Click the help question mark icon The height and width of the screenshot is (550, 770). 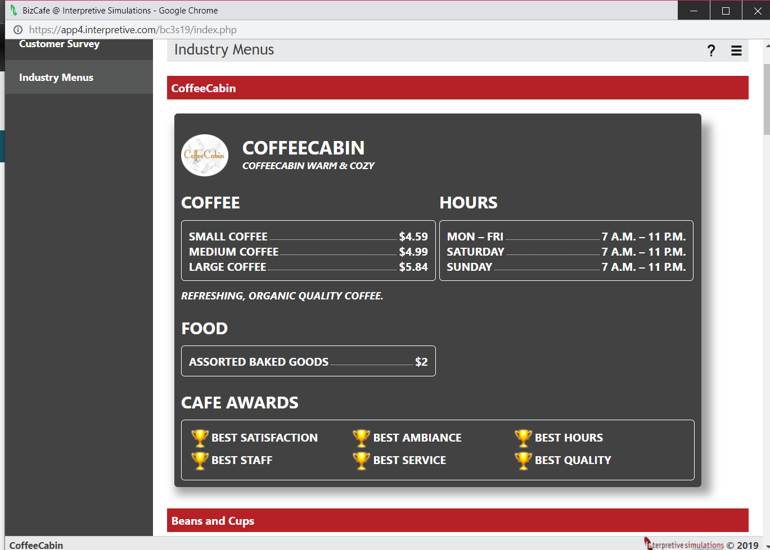(x=711, y=51)
